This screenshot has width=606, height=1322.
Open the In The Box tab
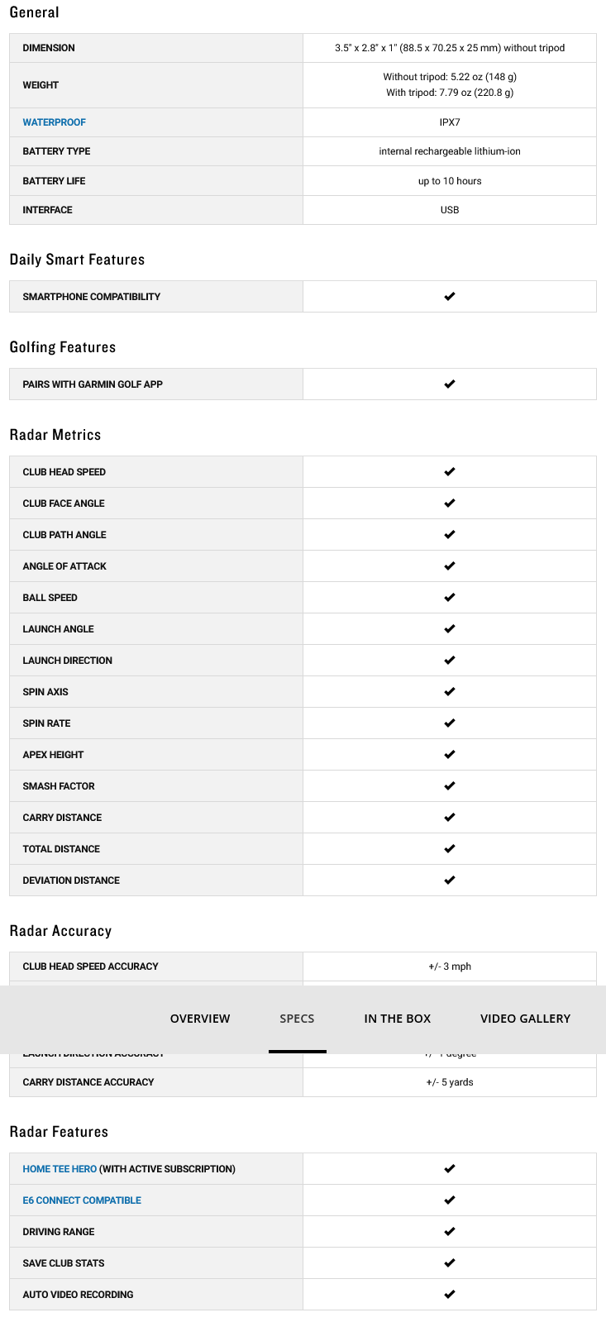(398, 1019)
